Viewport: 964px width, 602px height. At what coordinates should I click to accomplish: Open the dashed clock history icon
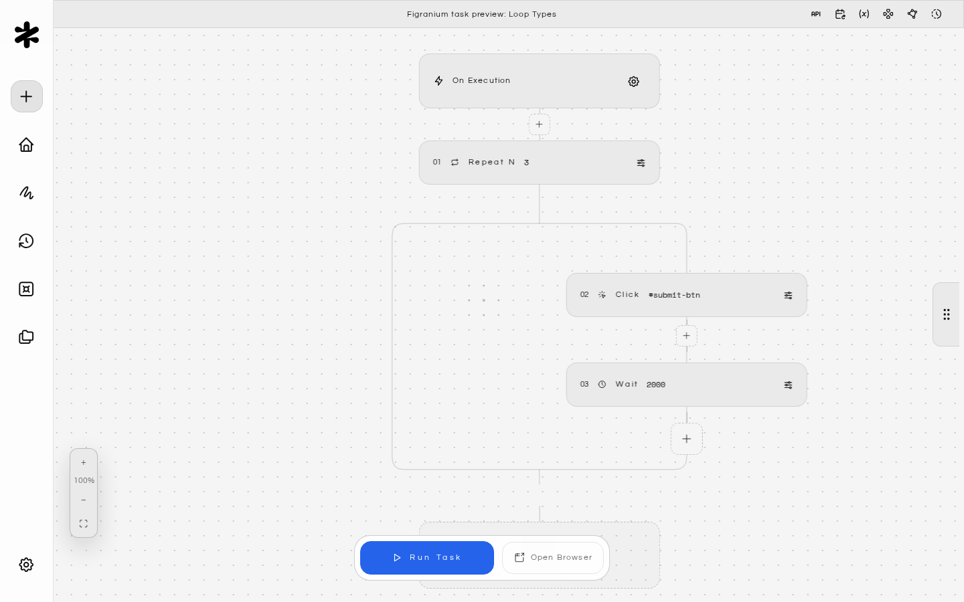937,14
